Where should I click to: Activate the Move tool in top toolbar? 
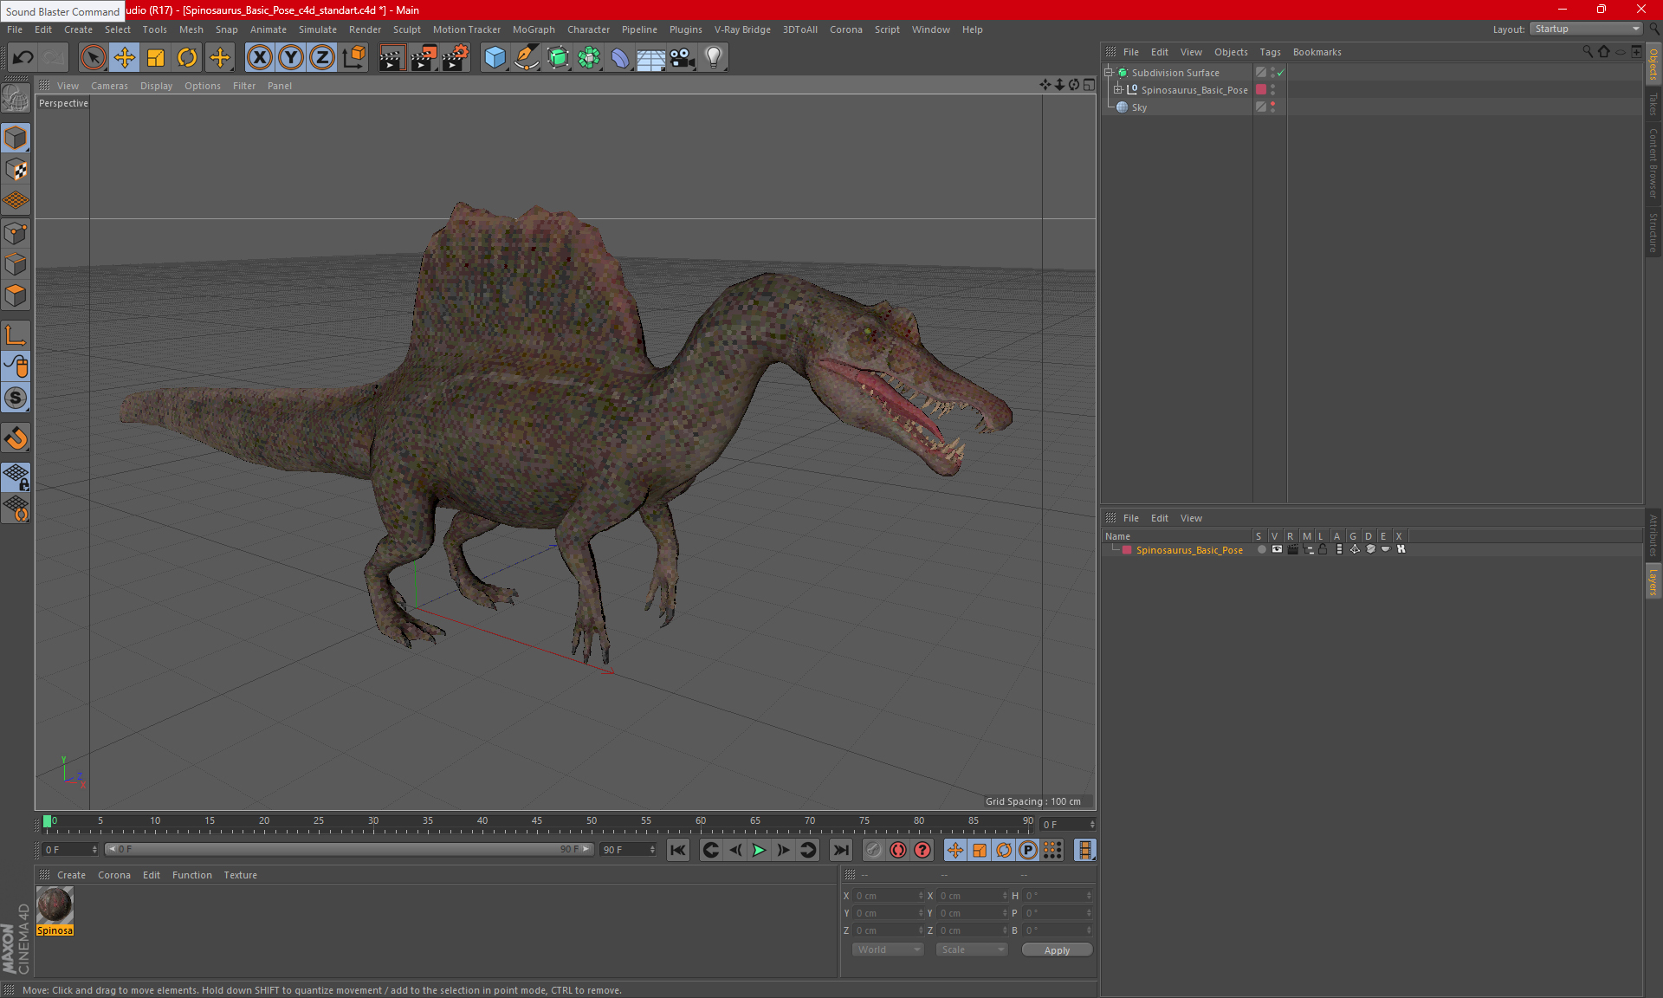(x=125, y=58)
